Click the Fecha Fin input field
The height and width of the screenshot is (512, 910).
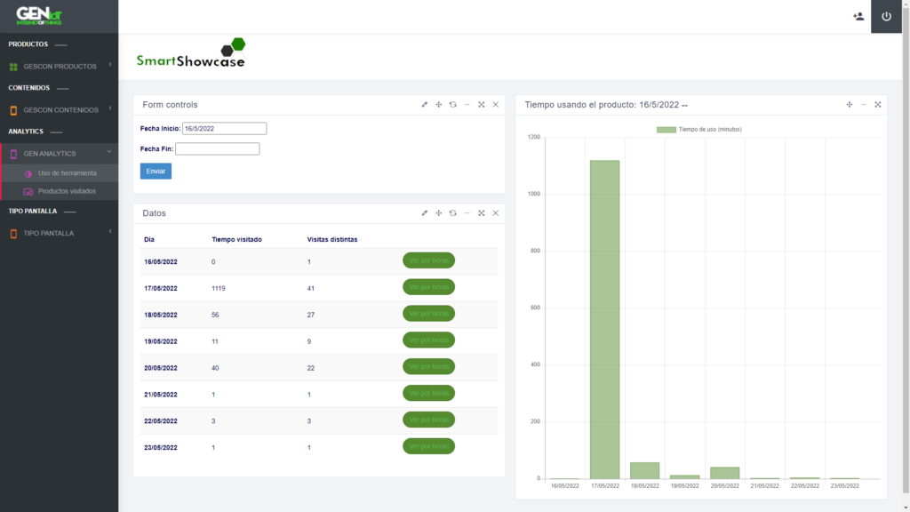click(217, 149)
